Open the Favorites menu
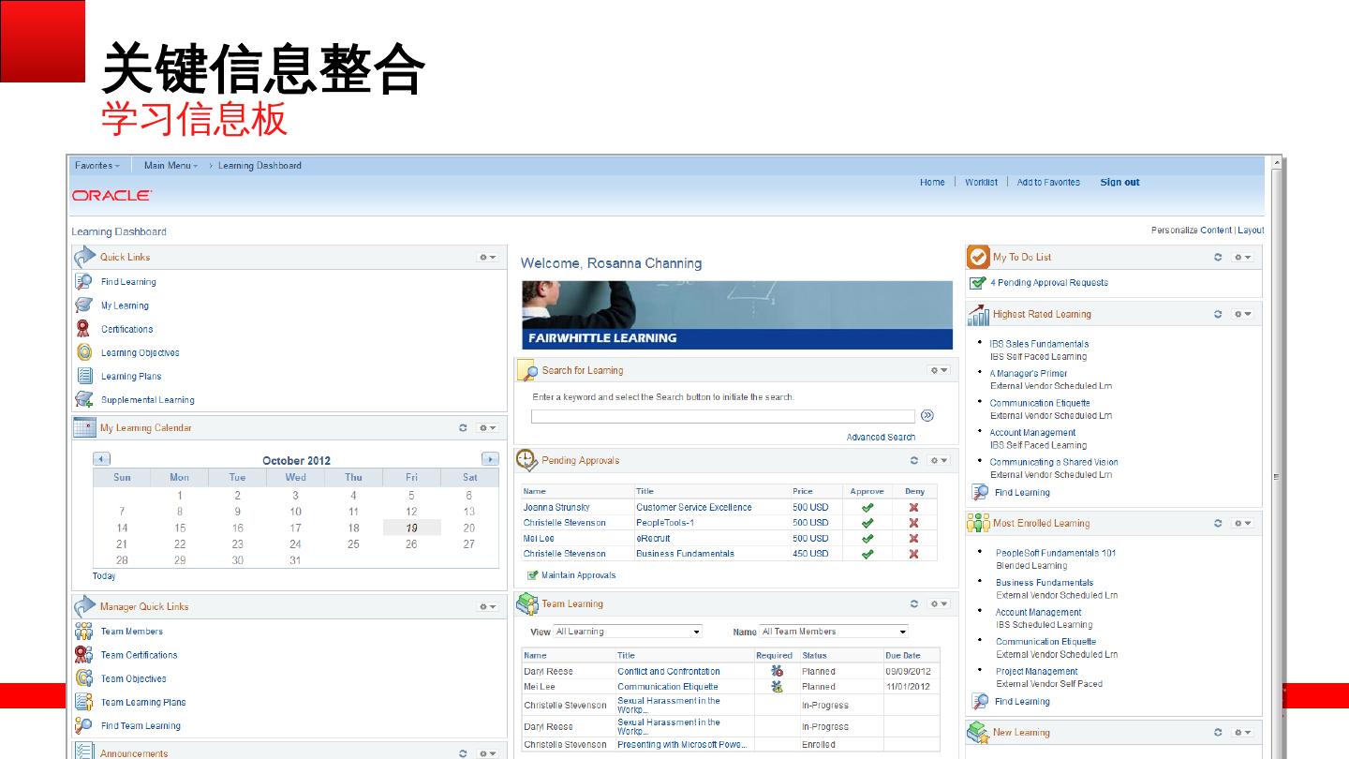 tap(97, 166)
